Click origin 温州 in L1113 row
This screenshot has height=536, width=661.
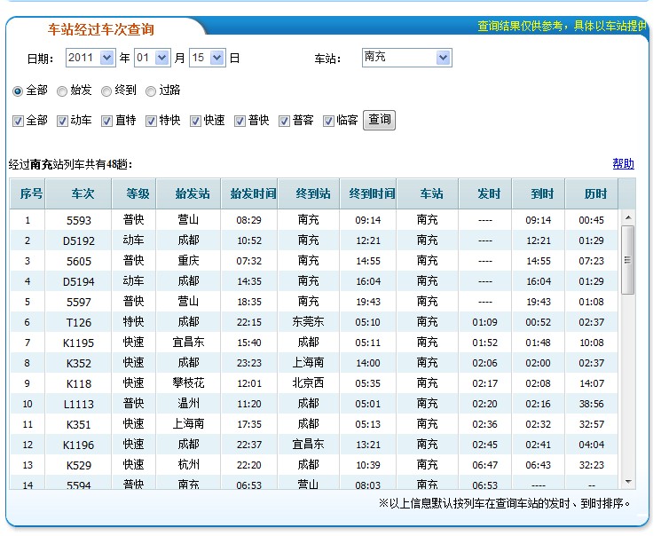click(188, 403)
